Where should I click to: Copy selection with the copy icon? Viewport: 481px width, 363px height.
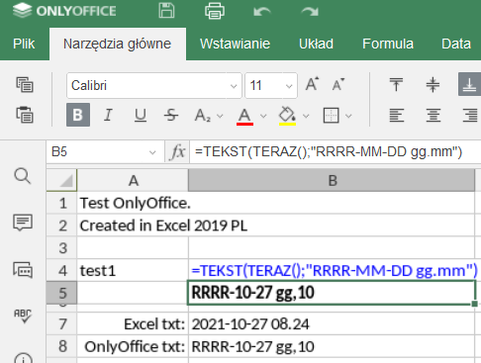coord(25,85)
